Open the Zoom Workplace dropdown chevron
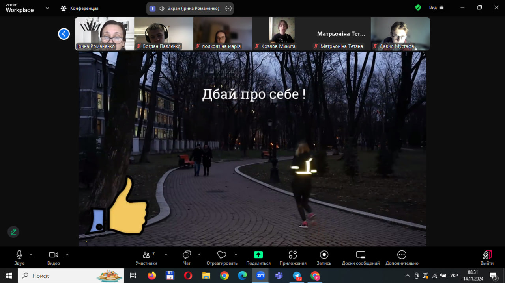Viewport: 505px width, 283px height. pos(47,8)
